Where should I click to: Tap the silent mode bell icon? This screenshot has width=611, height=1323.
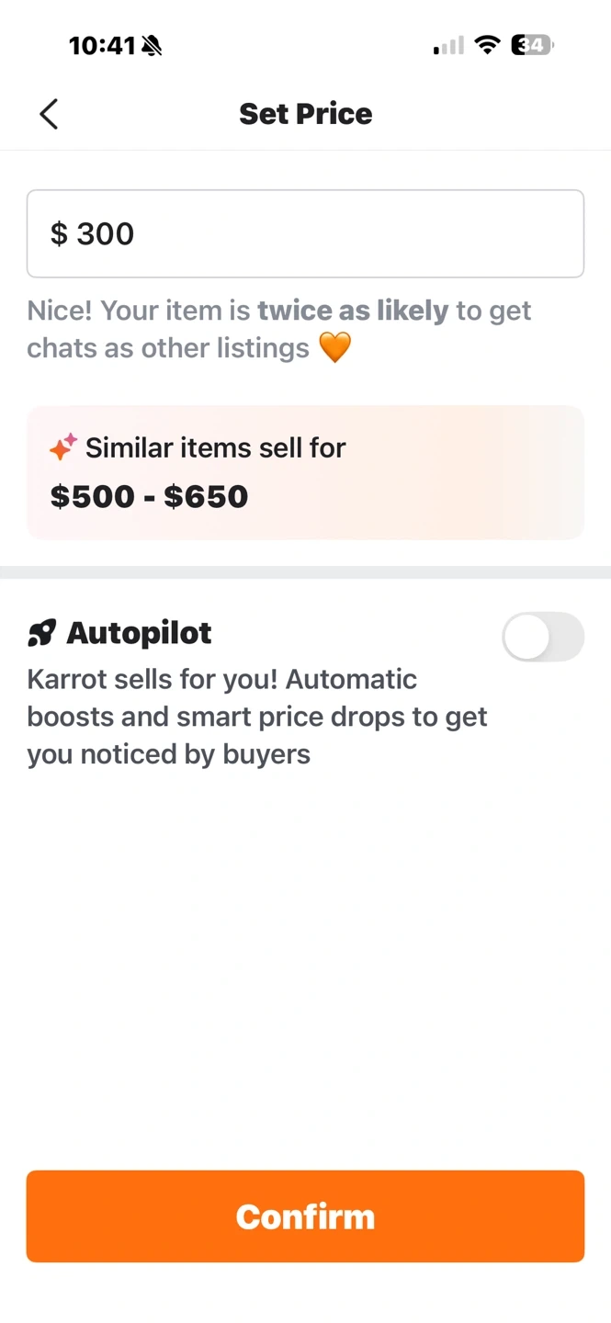[152, 45]
